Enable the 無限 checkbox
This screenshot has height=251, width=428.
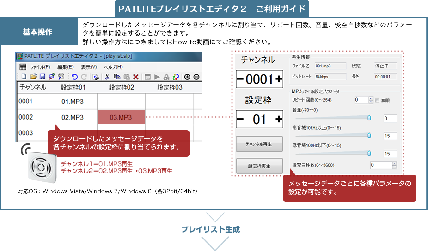point(377,101)
